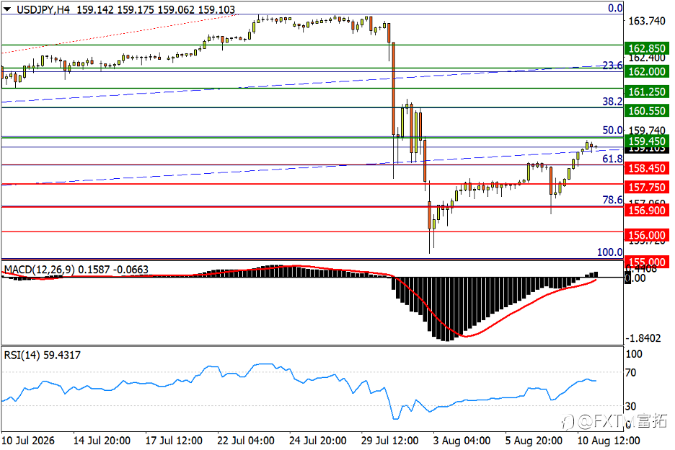
Task: Click the 10 Jul 2026 date label
Action: tap(28, 441)
